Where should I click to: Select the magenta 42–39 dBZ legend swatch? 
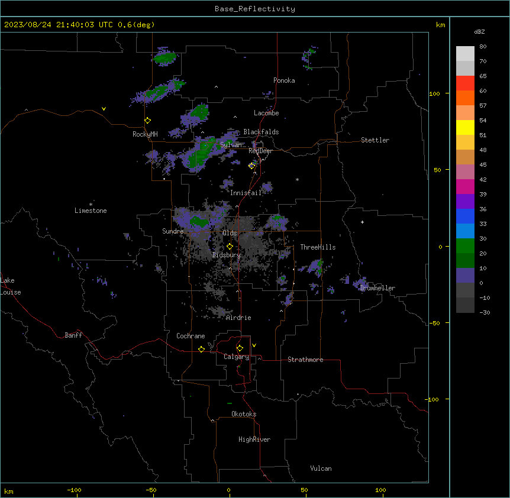click(465, 186)
